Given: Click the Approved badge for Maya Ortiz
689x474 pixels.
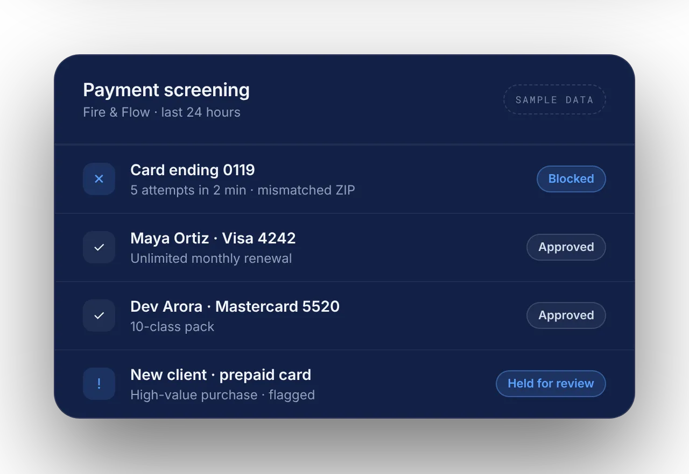Looking at the screenshot, I should [566, 247].
